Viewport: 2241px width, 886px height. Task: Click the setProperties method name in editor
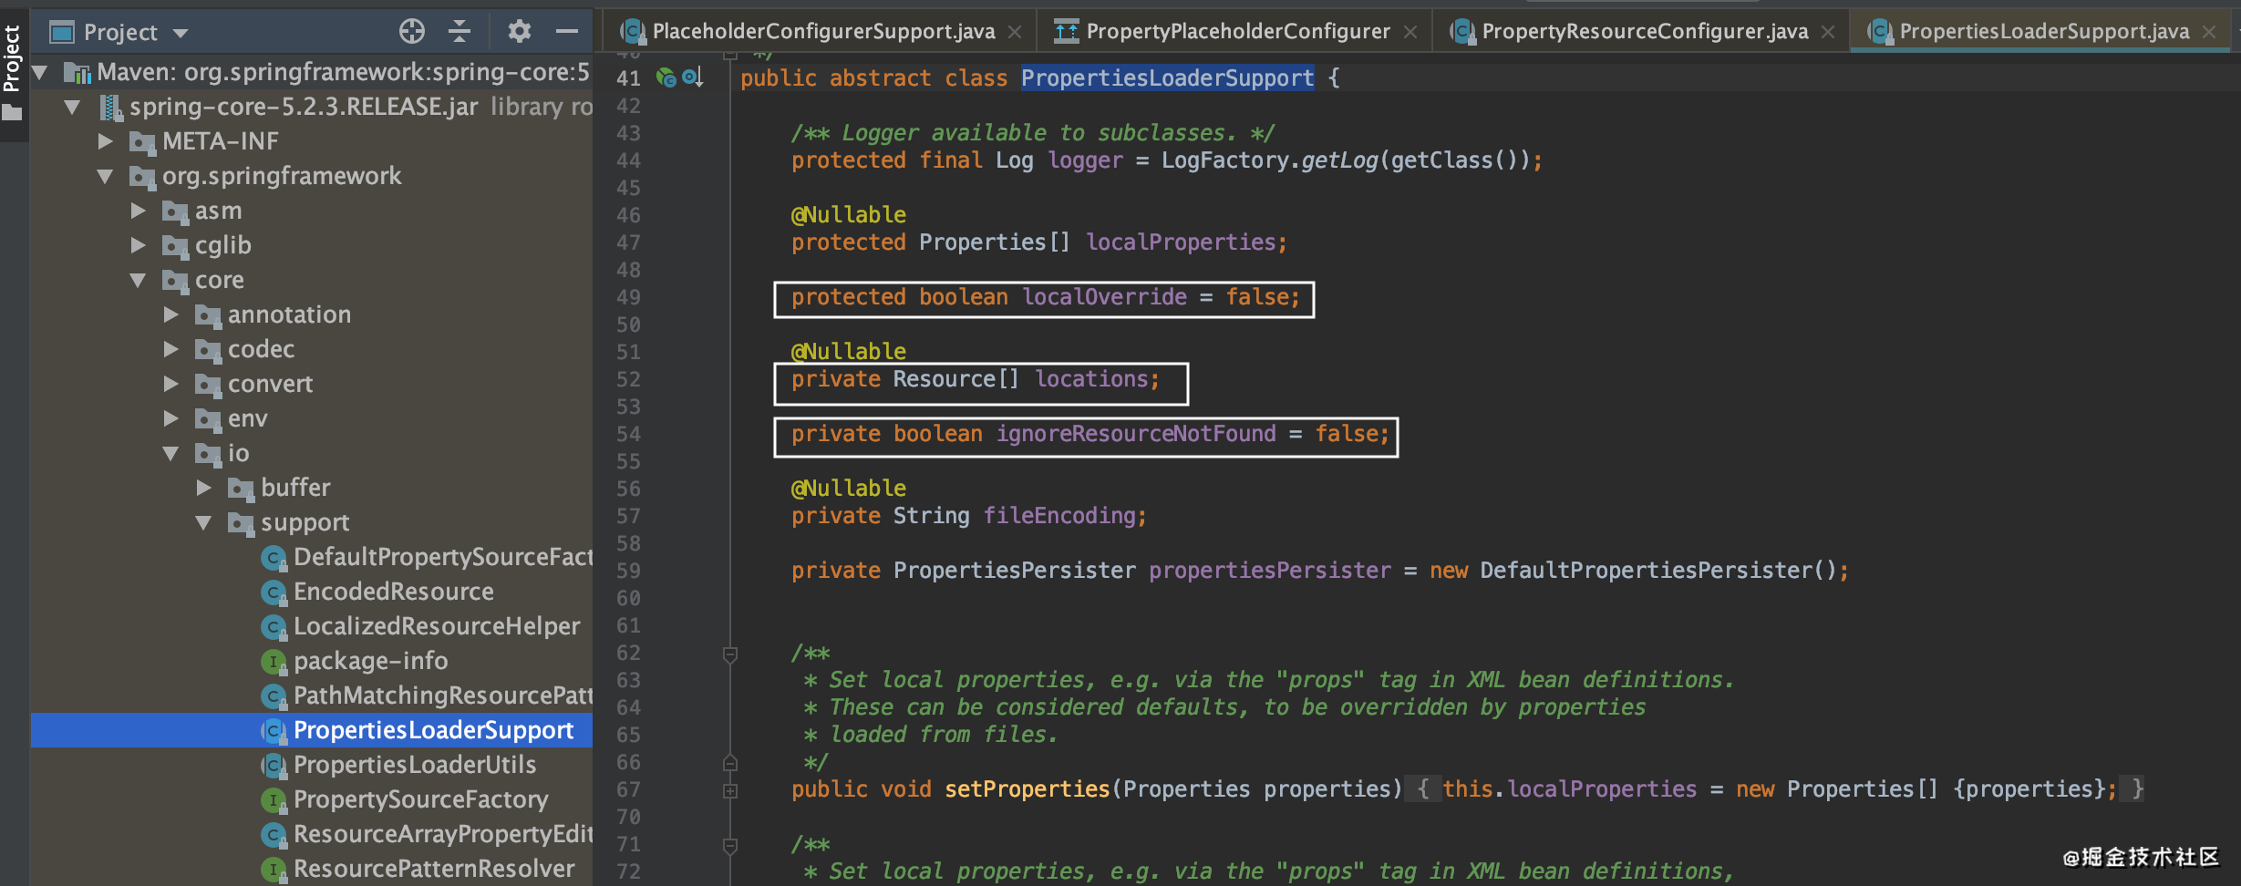[1027, 789]
